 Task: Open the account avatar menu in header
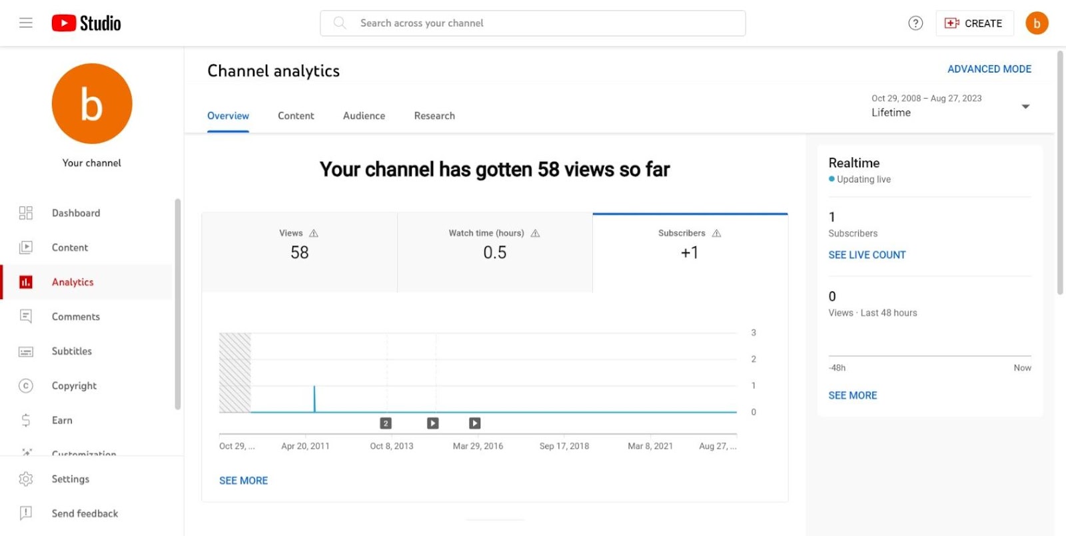tap(1037, 23)
